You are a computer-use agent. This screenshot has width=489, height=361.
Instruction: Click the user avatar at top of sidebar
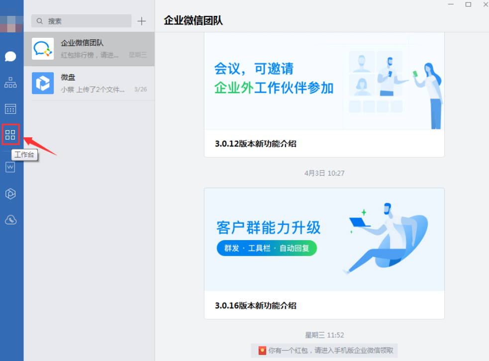(x=11, y=24)
